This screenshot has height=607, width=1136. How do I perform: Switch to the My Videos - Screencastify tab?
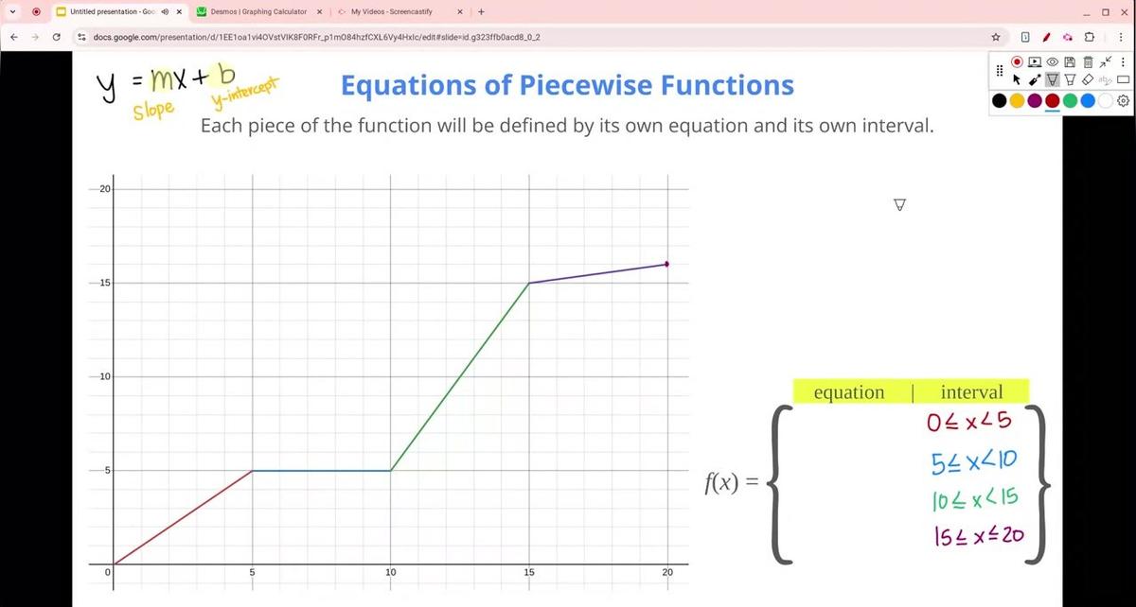(x=390, y=11)
